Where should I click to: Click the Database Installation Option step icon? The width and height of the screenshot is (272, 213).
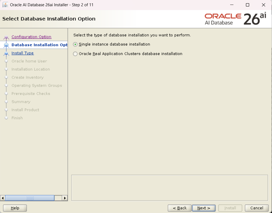[x=6, y=45]
